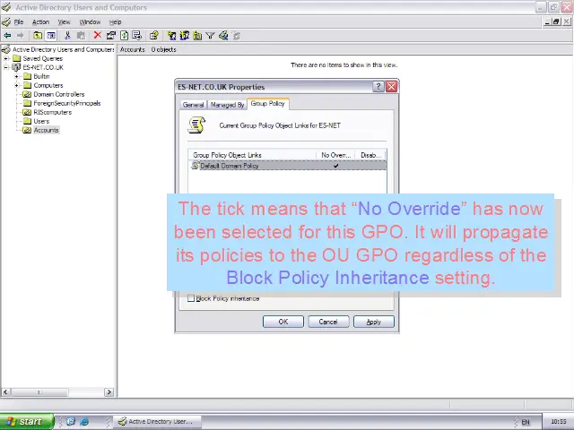Viewport: 574px width, 430px height.
Task: Open the File menu
Action: (18, 21)
